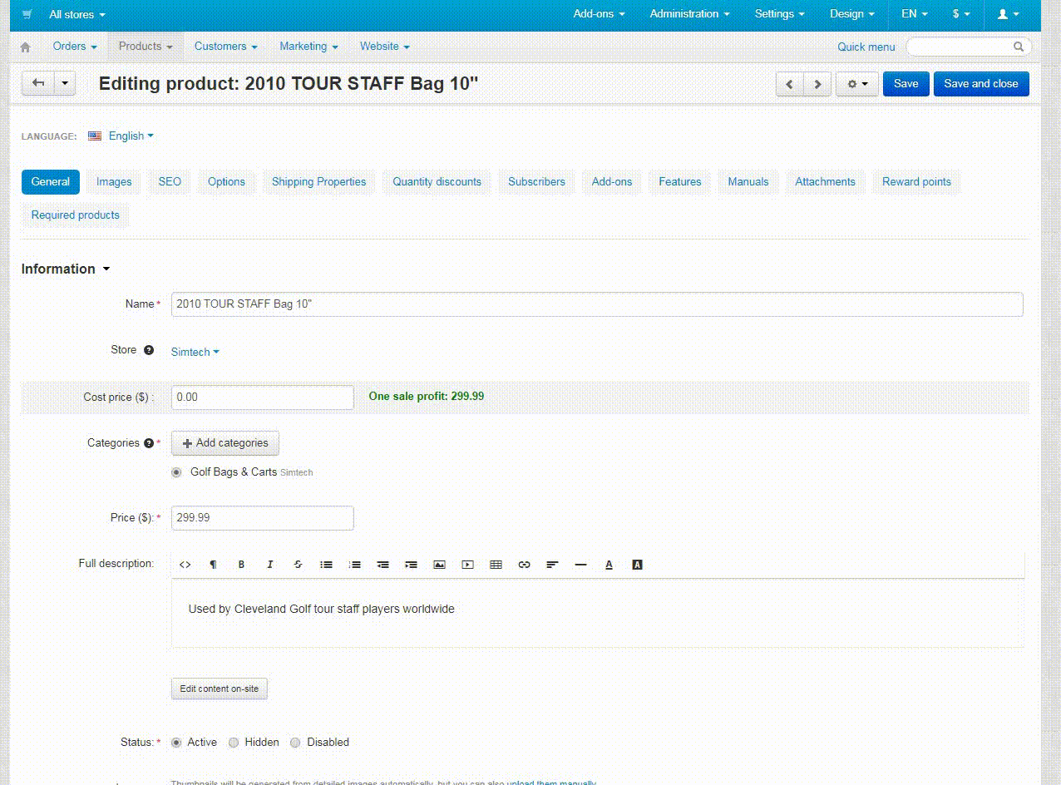Switch to the Features tab
This screenshot has width=1061, height=785.
[680, 182]
